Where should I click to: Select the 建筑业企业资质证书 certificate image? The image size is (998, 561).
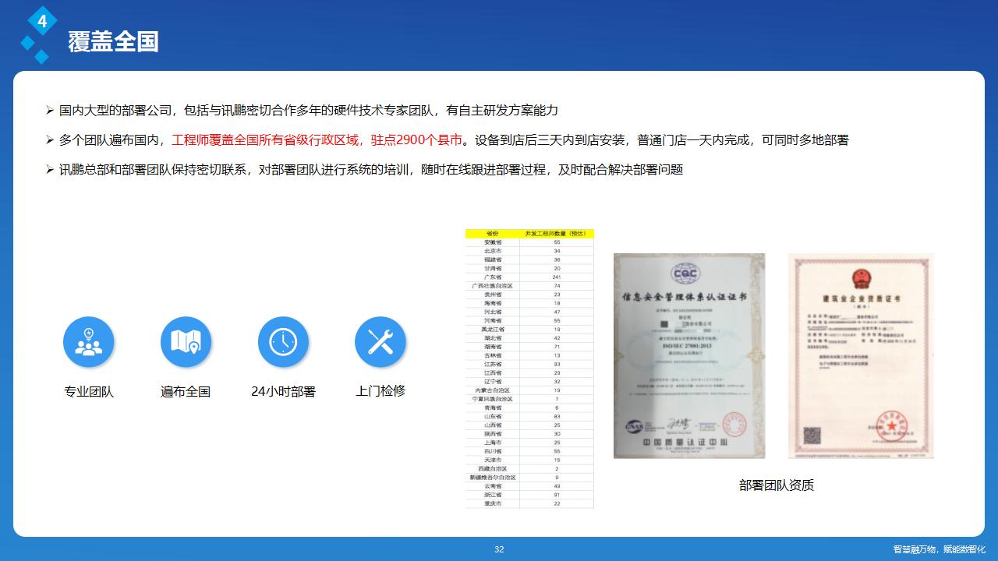[861, 356]
